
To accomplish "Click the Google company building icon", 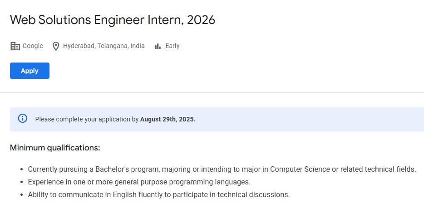I will [15, 46].
